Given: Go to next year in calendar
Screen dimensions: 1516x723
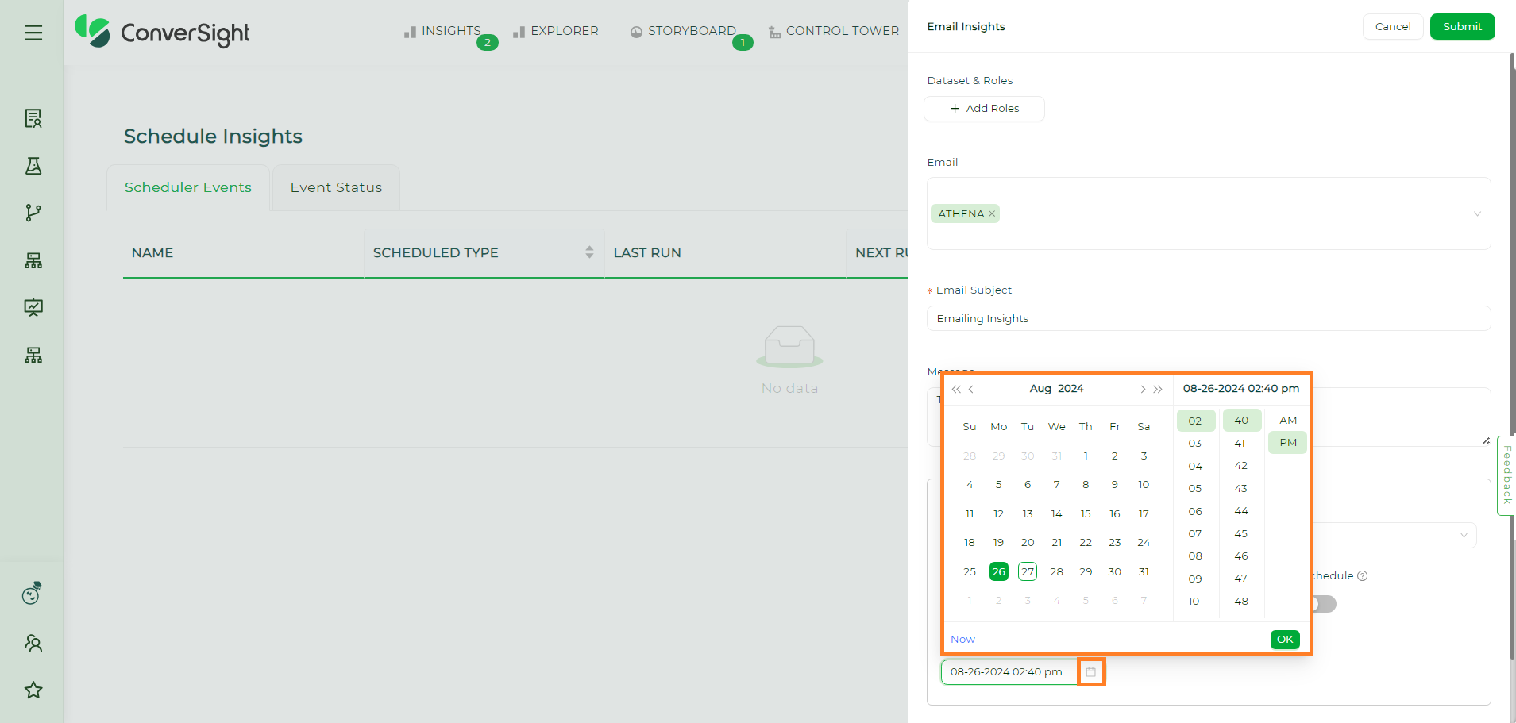Looking at the screenshot, I should click(x=1158, y=389).
